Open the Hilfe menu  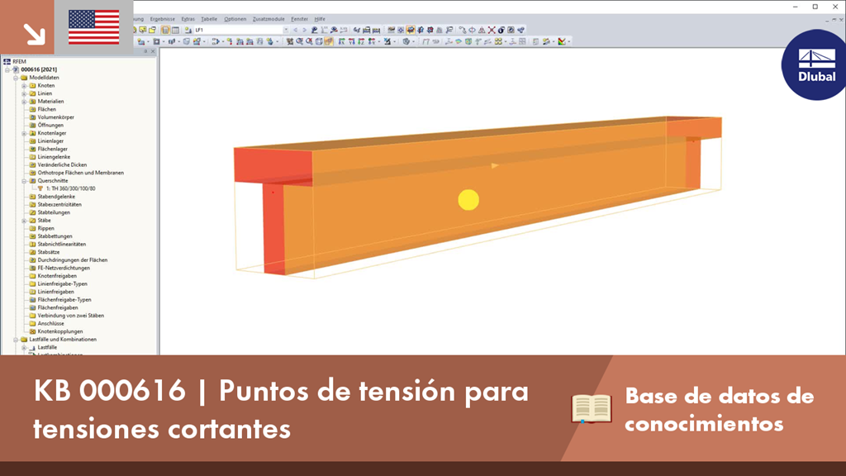click(320, 19)
